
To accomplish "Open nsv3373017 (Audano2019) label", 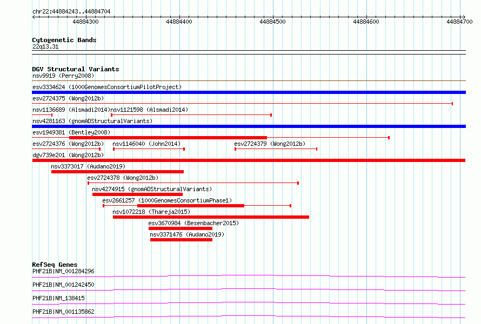I will point(88,166).
